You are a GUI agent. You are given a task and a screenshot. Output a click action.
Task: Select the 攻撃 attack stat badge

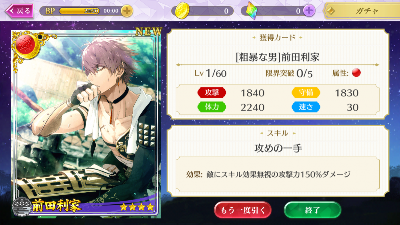(212, 92)
